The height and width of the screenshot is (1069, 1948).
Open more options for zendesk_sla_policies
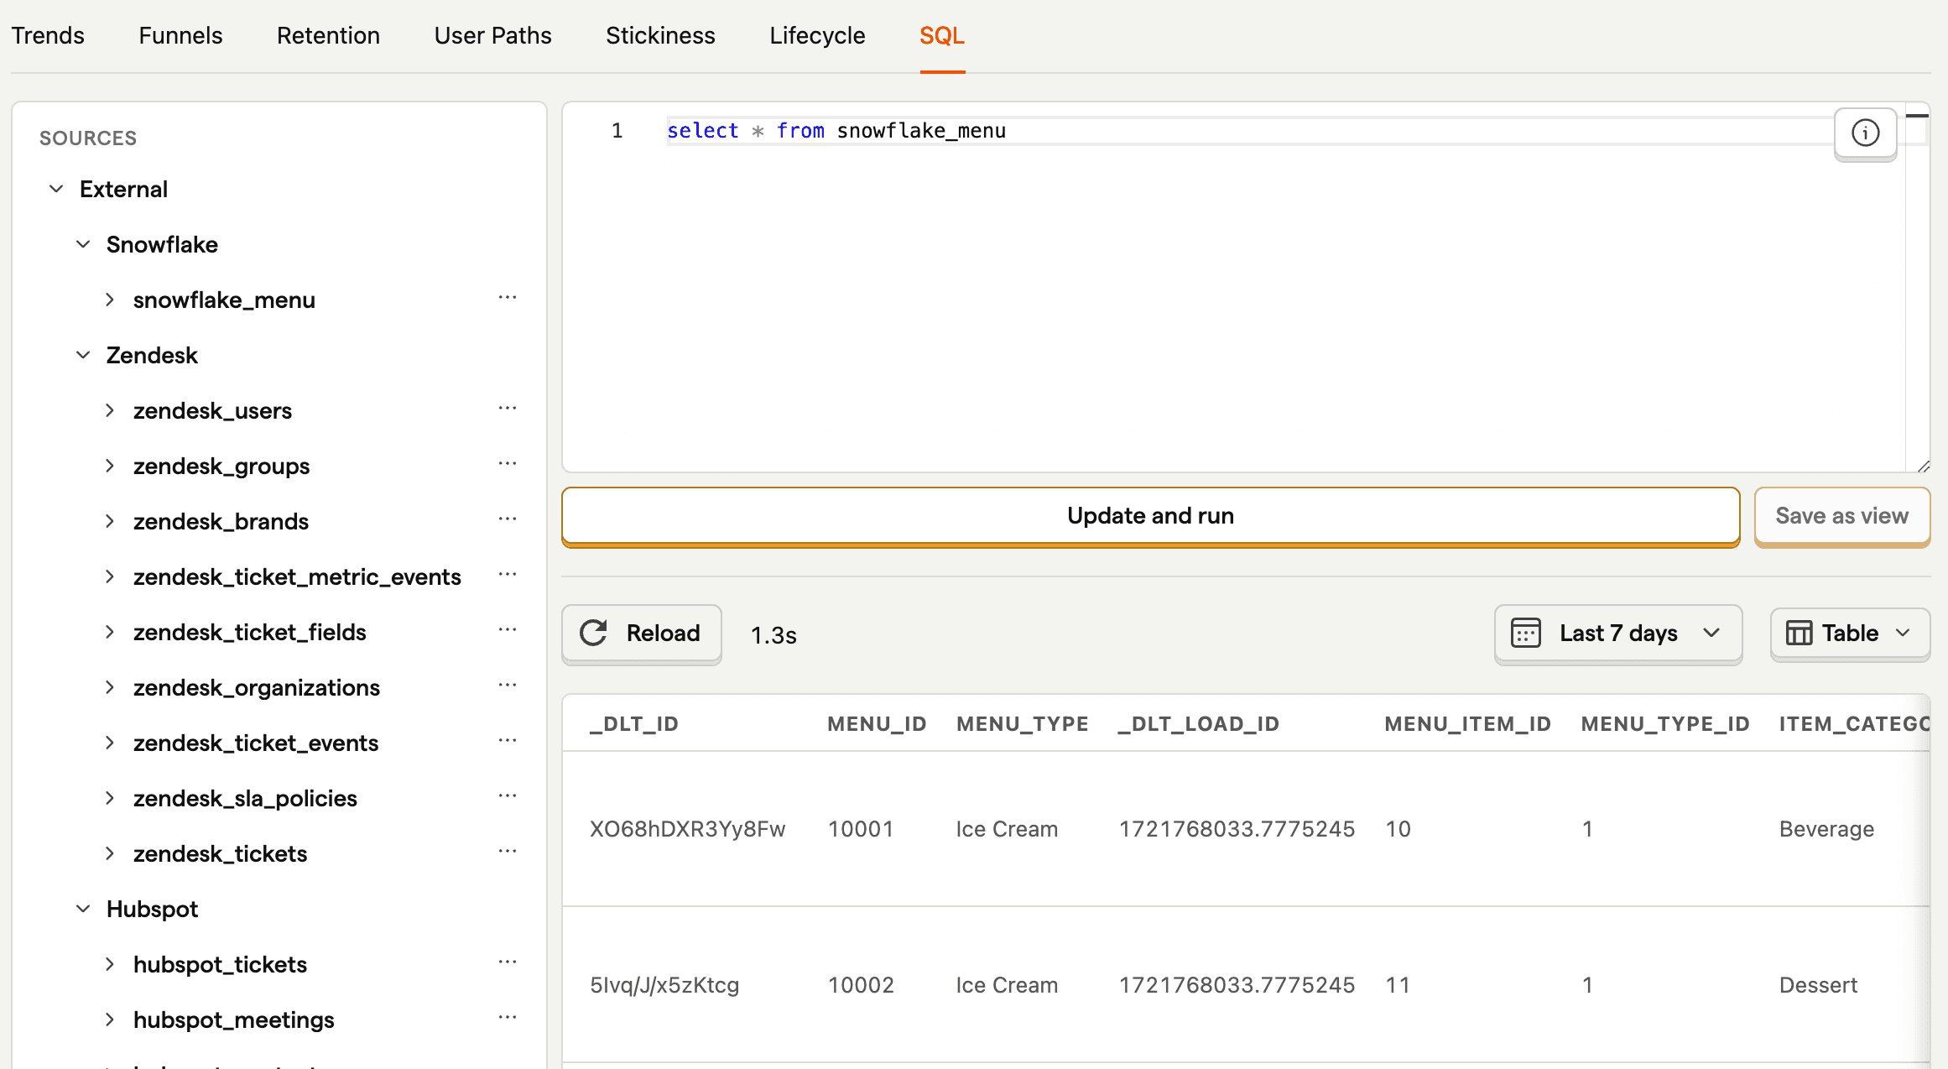tap(508, 796)
